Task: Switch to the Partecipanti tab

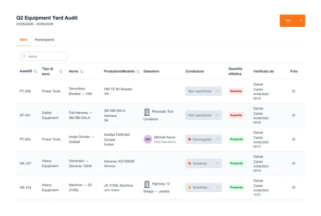Action: coord(44,40)
